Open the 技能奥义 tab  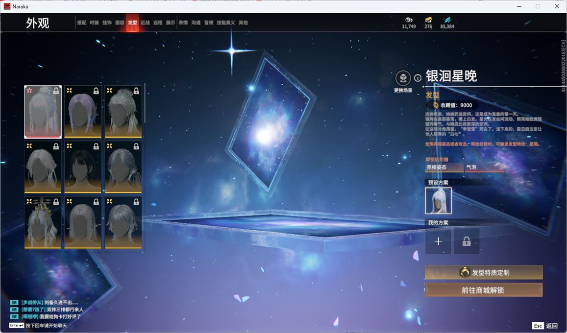(225, 23)
